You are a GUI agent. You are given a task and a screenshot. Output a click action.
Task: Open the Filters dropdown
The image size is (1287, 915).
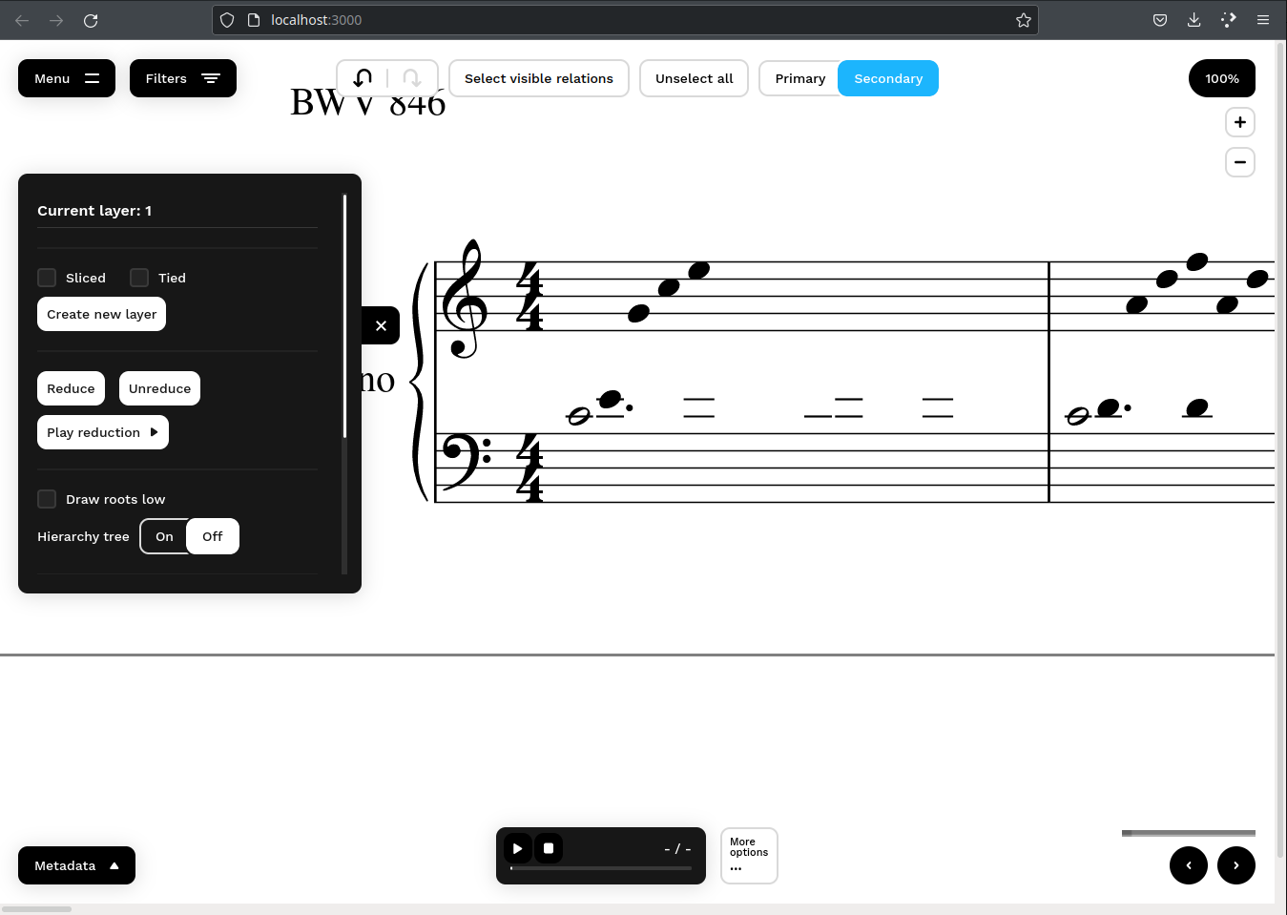pyautogui.click(x=183, y=78)
